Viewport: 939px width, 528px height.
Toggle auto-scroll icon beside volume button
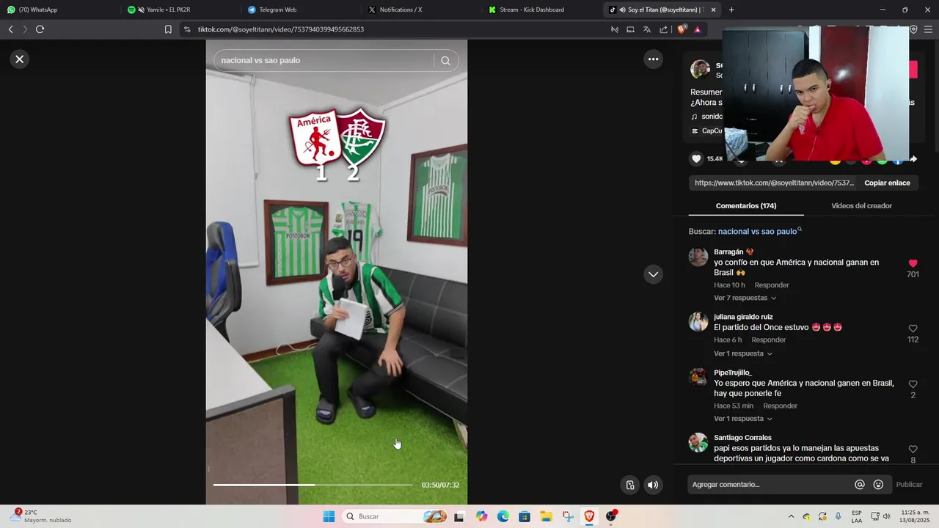tap(629, 485)
